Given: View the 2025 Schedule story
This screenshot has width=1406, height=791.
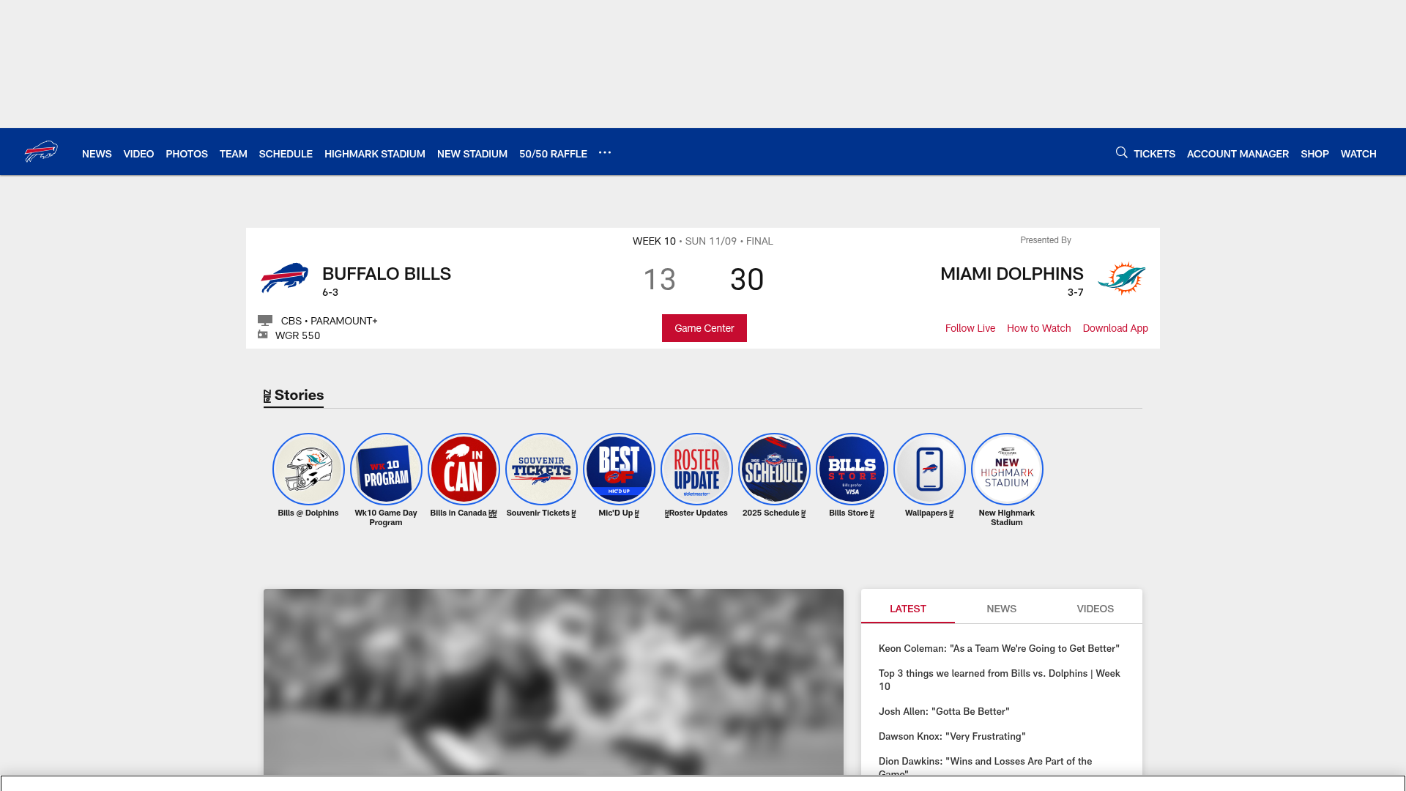Looking at the screenshot, I should [774, 469].
